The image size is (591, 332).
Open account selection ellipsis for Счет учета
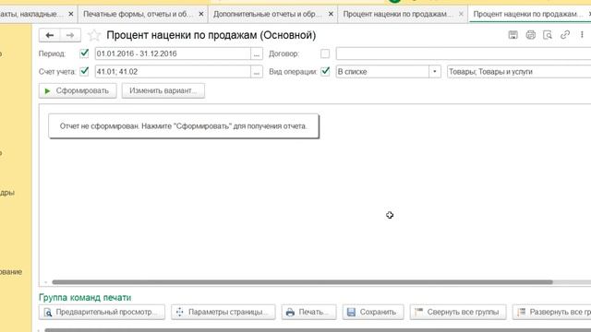[x=257, y=72]
